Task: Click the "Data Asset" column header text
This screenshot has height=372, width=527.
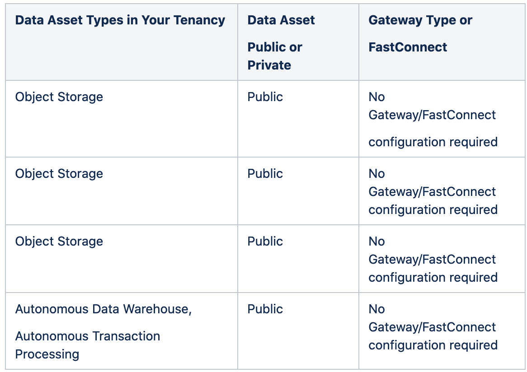Action: point(281,20)
